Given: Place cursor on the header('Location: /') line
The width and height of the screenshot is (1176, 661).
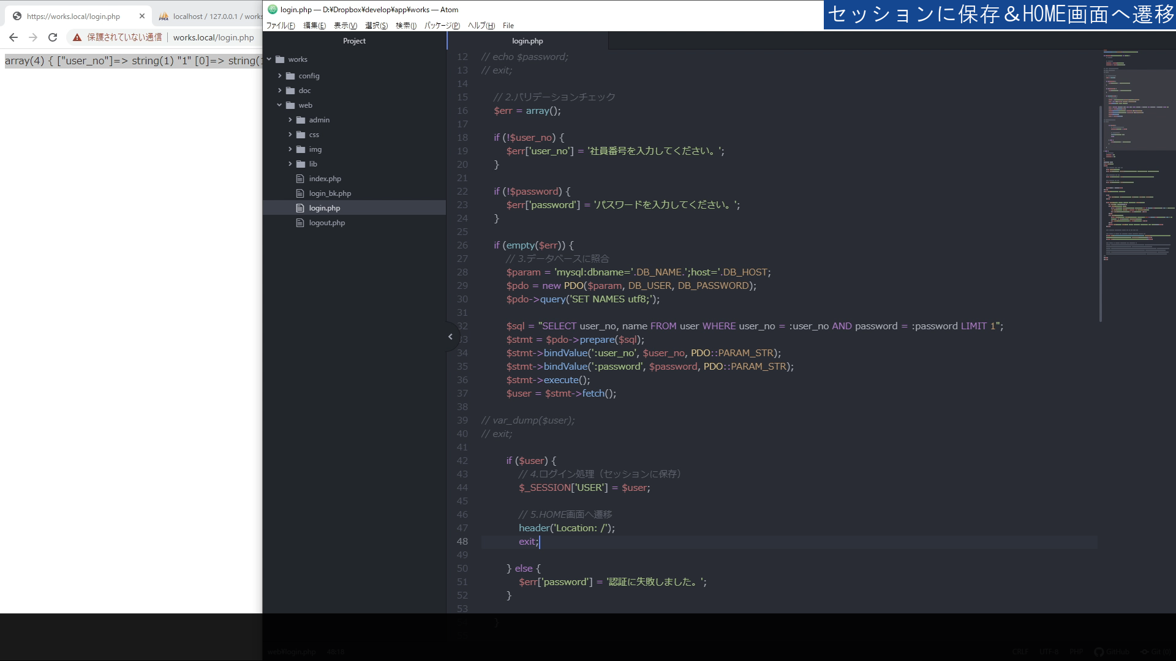Looking at the screenshot, I should click(x=567, y=528).
